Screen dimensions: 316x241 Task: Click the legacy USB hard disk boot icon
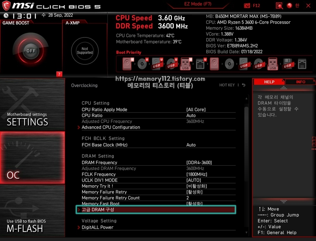[244, 64]
